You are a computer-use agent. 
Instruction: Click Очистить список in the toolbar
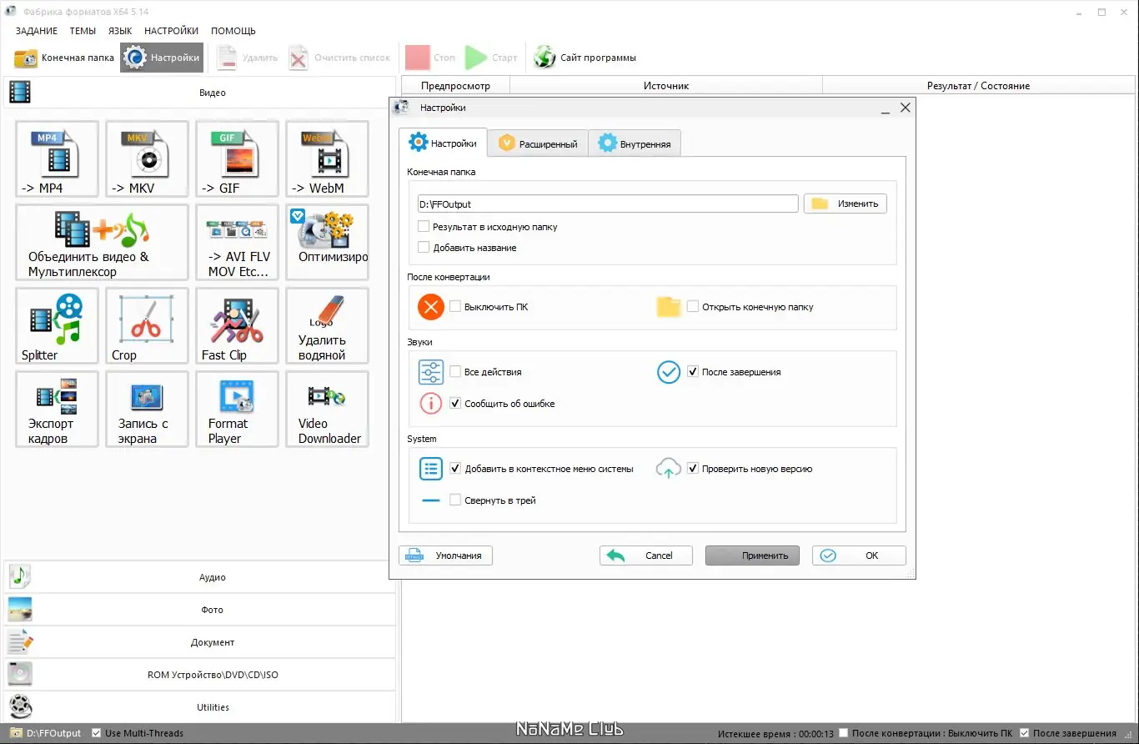(339, 58)
